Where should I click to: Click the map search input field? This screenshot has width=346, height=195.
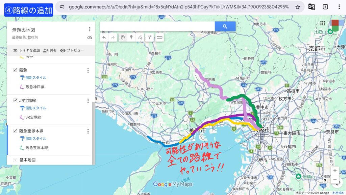[157, 26]
